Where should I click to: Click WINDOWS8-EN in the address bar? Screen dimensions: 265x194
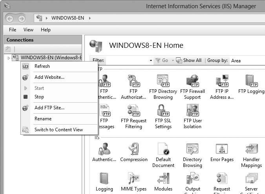pos(68,18)
